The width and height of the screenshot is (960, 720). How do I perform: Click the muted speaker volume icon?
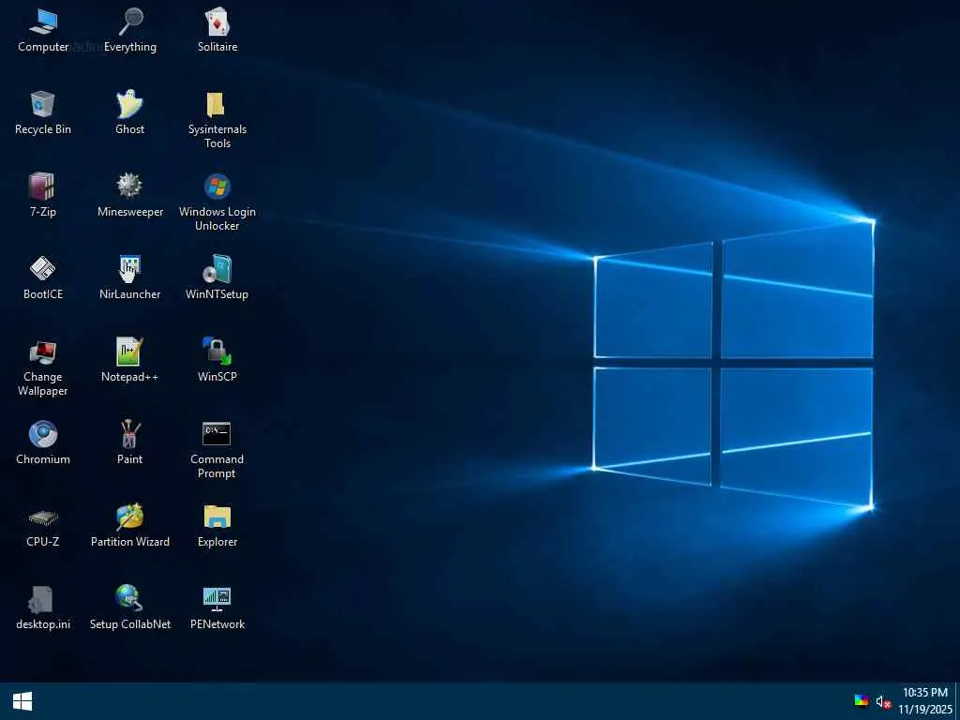(x=882, y=701)
